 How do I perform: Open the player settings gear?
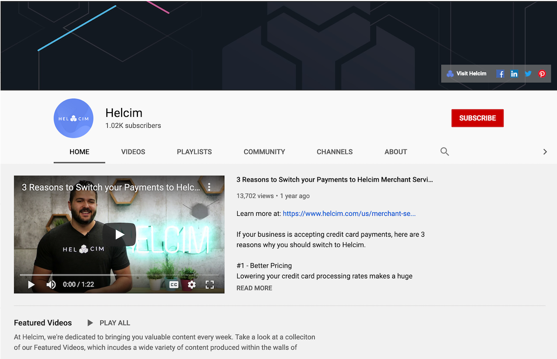[x=192, y=284]
